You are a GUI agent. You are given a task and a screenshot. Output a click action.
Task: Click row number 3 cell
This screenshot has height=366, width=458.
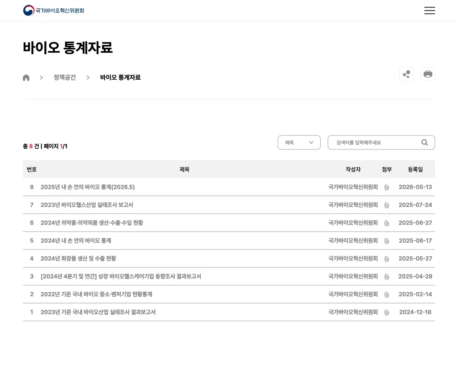point(32,276)
